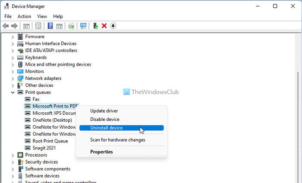This screenshot has height=183, width=302.
Task: Select Uninstall device in context menu
Action: pos(122,128)
